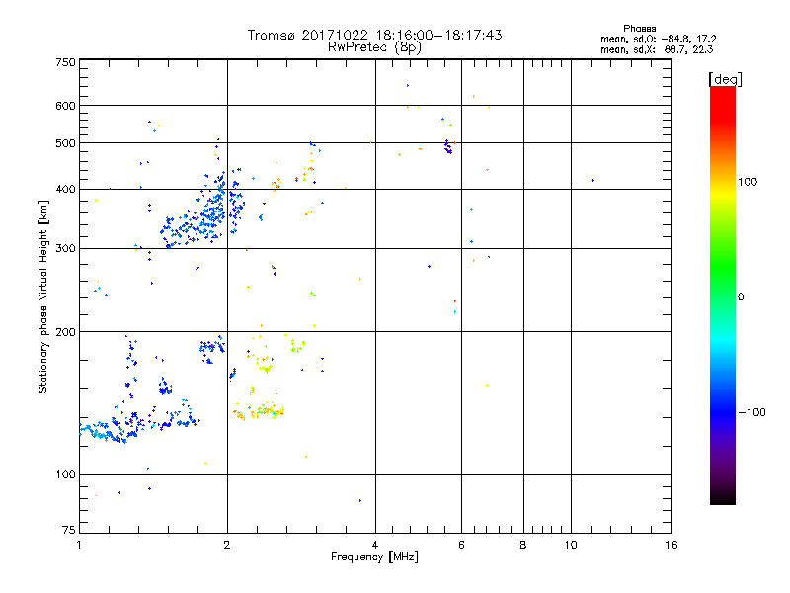Screen dimensions: 790x593
Task: Click the colorbar tick label '100'
Action: tap(748, 182)
